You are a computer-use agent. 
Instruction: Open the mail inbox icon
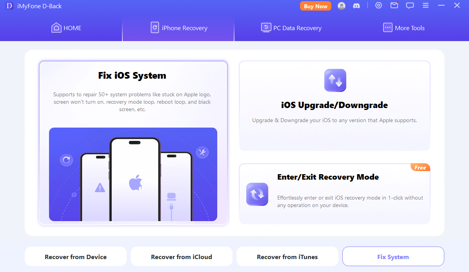coord(394,5)
